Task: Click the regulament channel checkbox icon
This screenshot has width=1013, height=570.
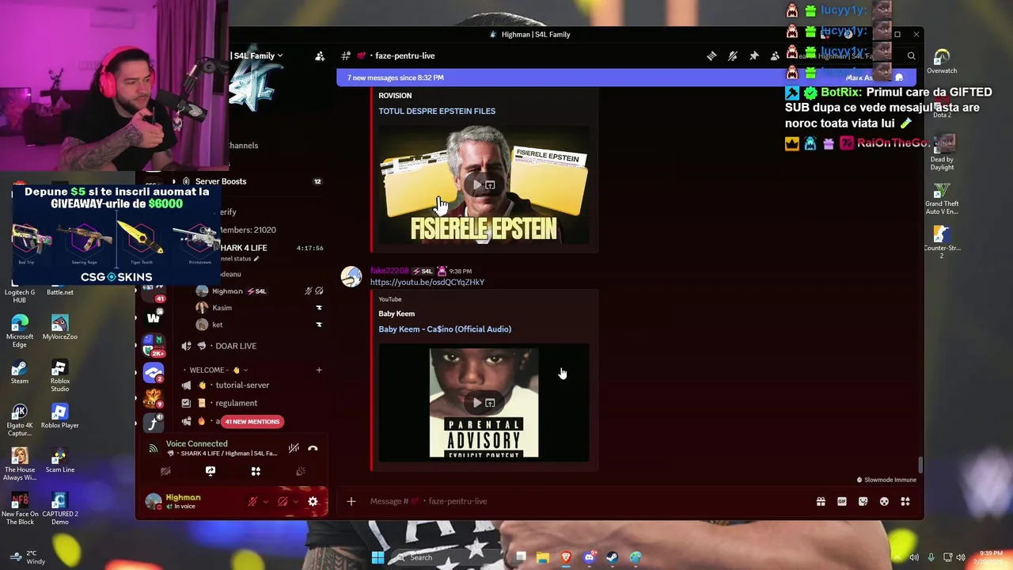Action: coord(186,403)
